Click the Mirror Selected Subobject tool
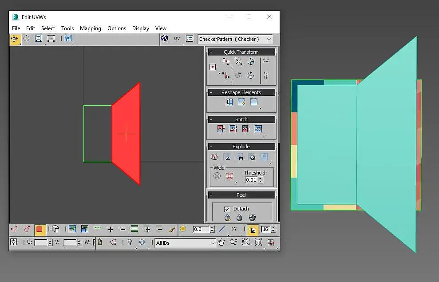 coord(68,38)
